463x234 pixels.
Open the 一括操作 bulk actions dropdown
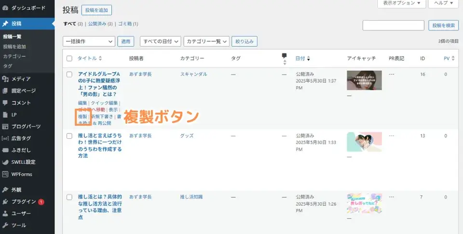(89, 41)
